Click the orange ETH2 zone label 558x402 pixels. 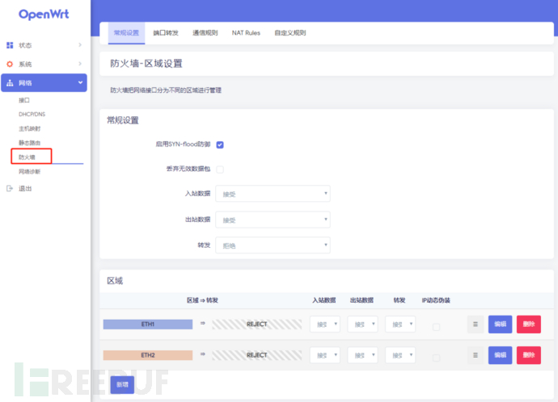click(x=148, y=355)
